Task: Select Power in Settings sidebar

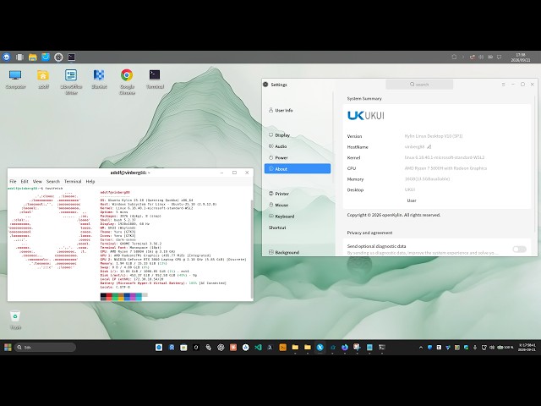Action: [x=298, y=158]
